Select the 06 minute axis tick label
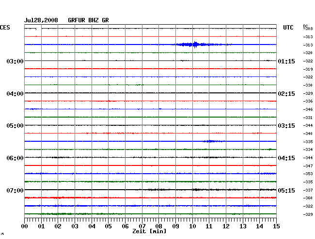This screenshot has height=239, width=315. tap(125, 226)
